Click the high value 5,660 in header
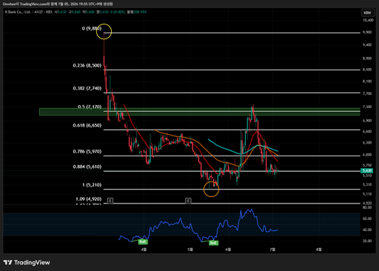The width and height of the screenshot is (379, 271). click(76, 12)
